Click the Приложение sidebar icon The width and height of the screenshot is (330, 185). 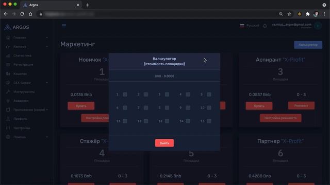(x=8, y=109)
